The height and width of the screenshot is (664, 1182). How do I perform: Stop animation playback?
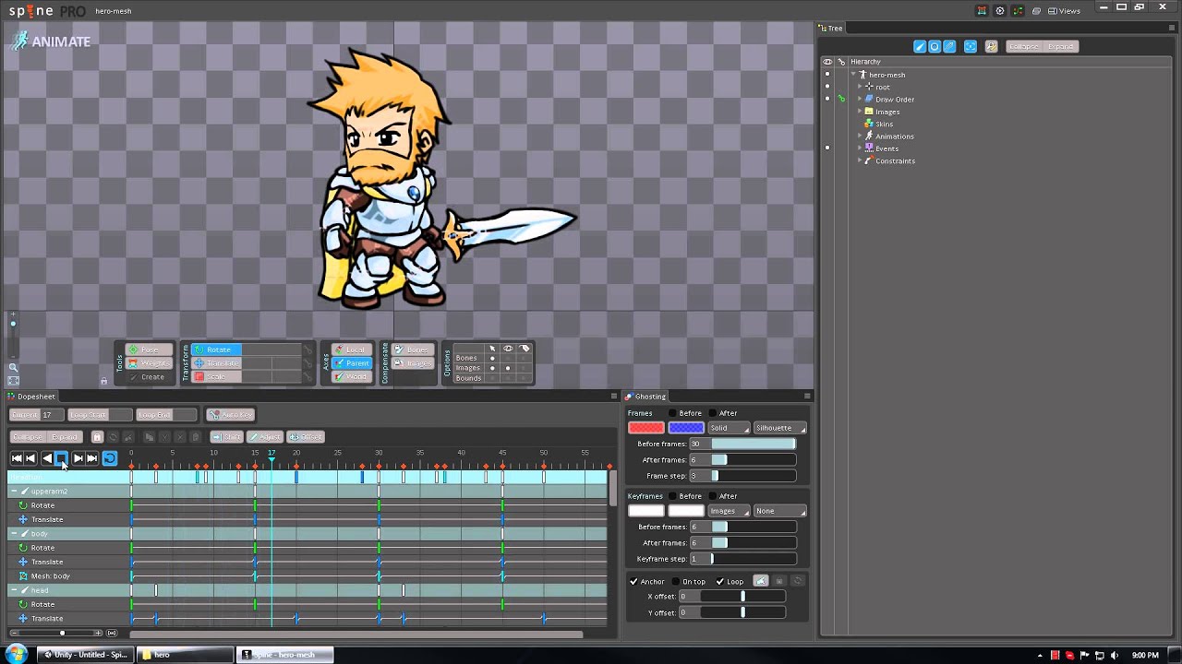click(x=61, y=458)
